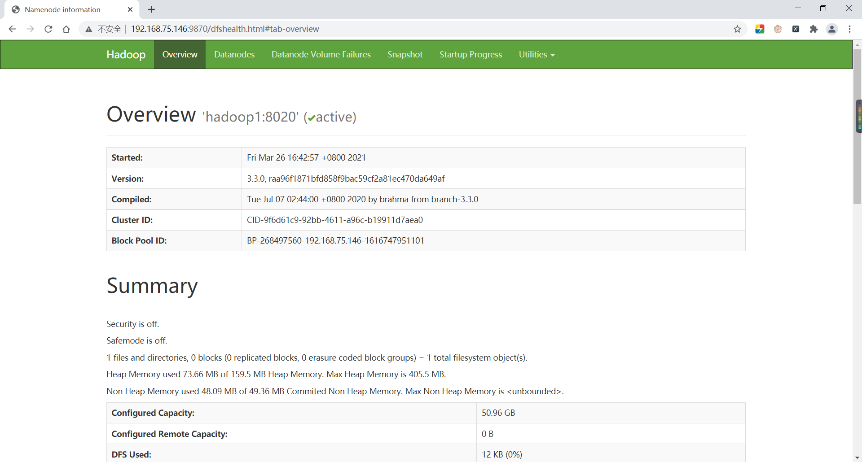
Task: Expand the Utilities dropdown menu
Action: [537, 54]
